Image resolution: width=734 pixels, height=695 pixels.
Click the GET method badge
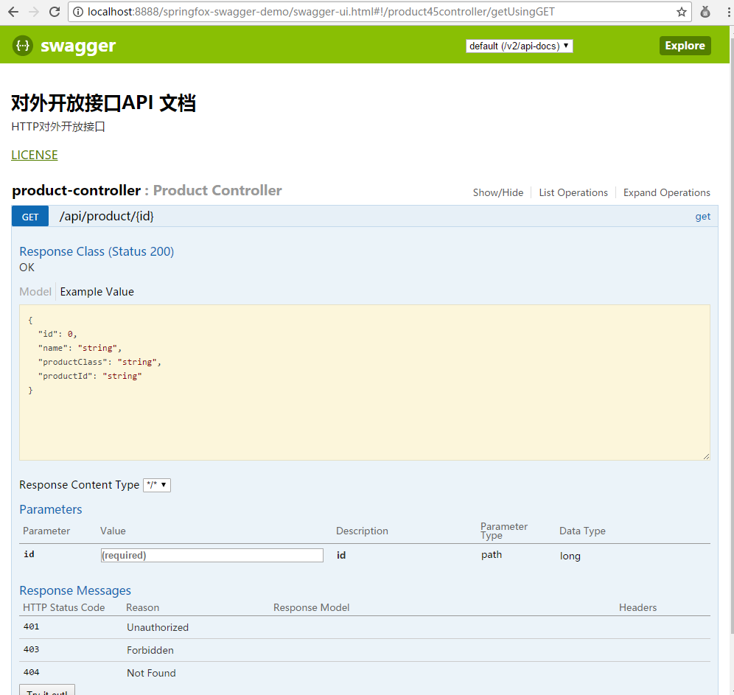point(29,216)
